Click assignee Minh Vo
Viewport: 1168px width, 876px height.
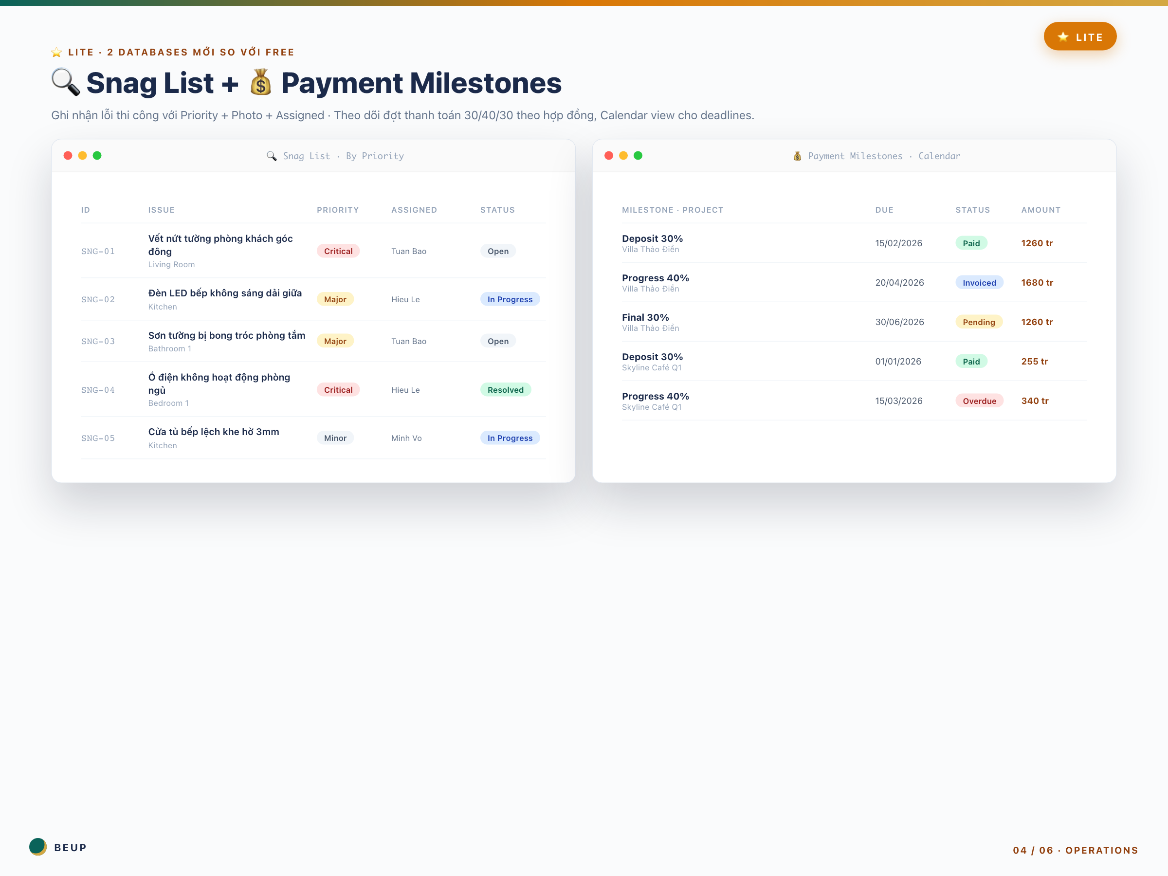point(406,438)
